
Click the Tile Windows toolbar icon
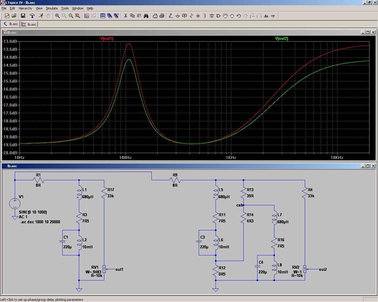click(103, 16)
